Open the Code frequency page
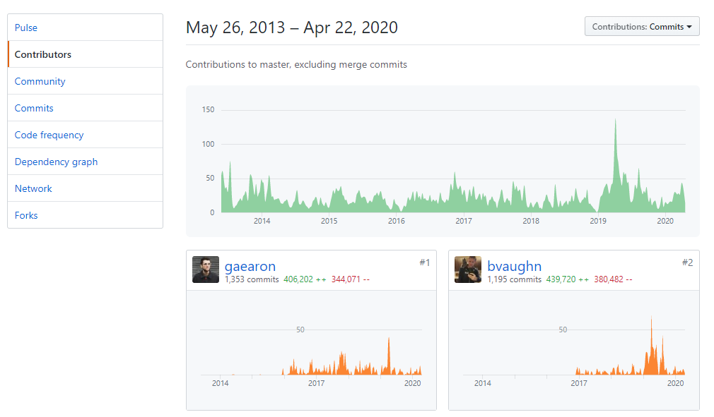Image resolution: width=714 pixels, height=417 pixels. pos(49,135)
